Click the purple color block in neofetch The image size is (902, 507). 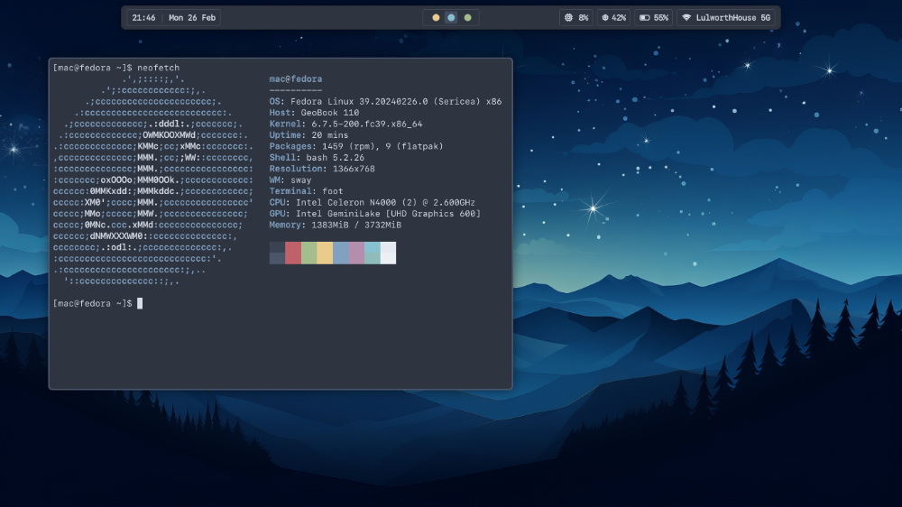click(356, 253)
